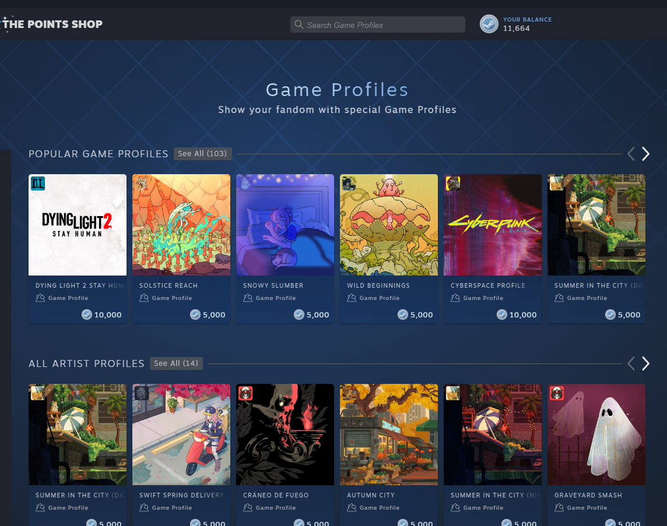Viewport: 667px width, 526px height.
Task: Click the 11,664 balance value
Action: 517,29
